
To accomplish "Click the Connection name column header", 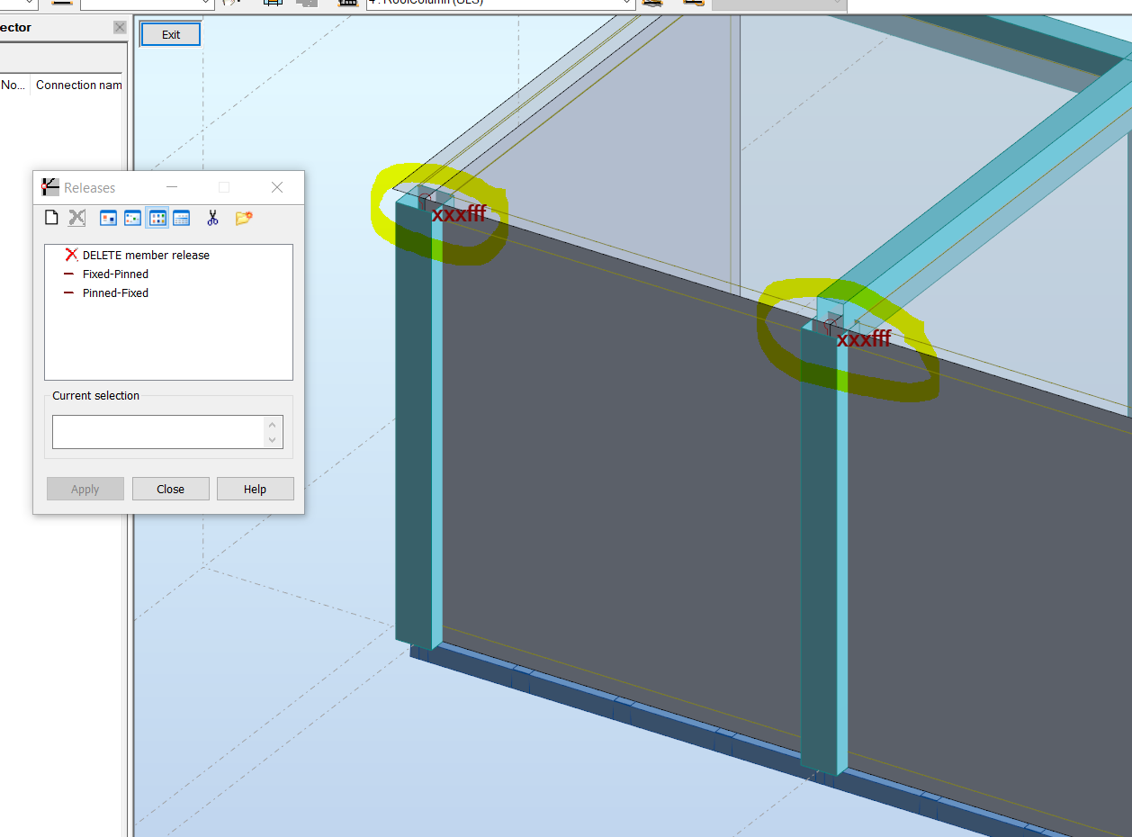I will click(78, 85).
